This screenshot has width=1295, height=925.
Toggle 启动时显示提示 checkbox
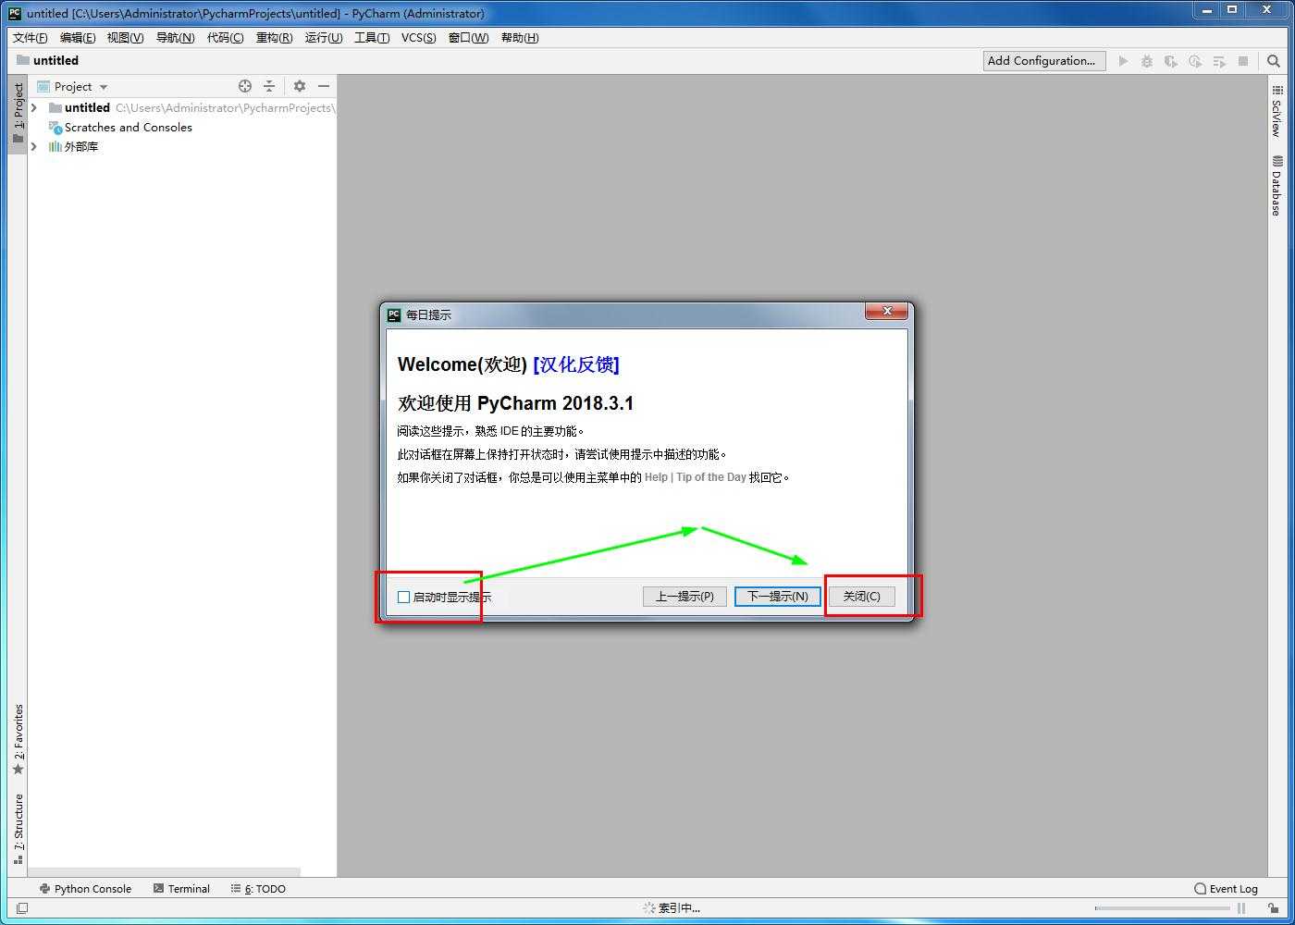point(403,598)
